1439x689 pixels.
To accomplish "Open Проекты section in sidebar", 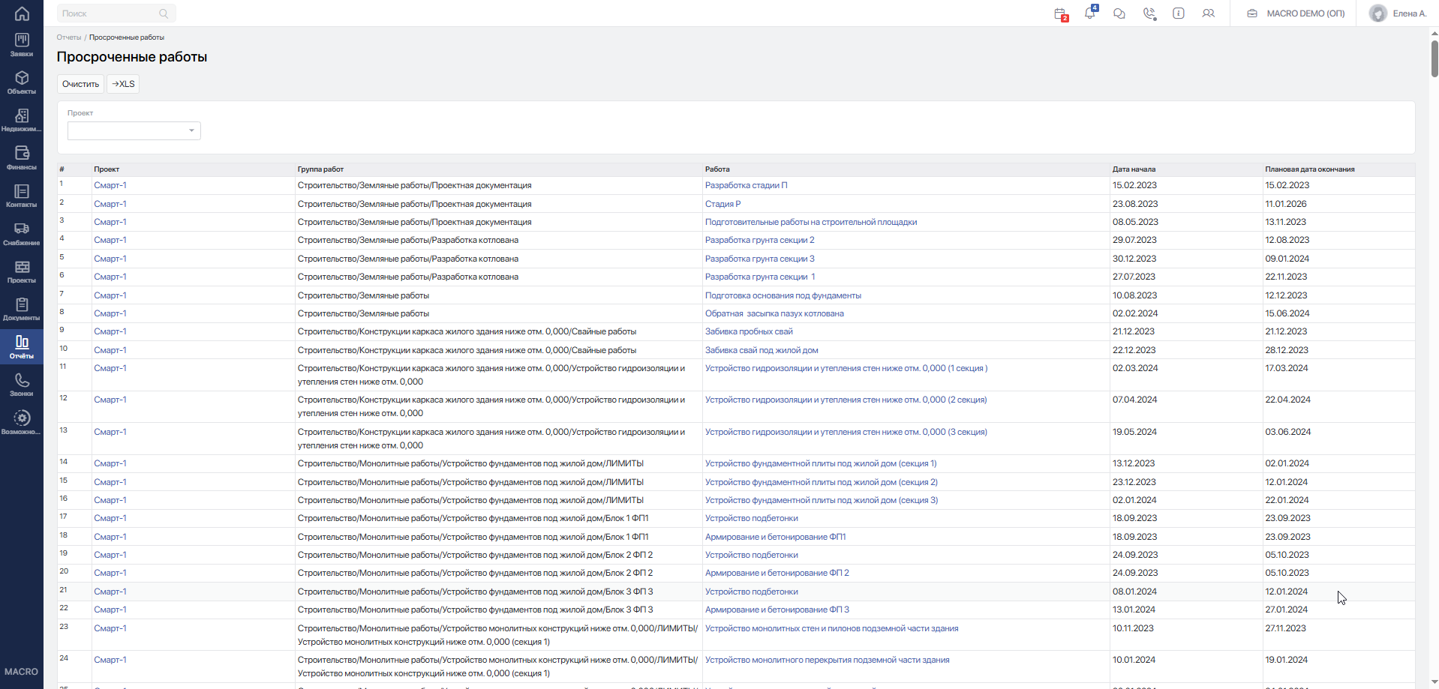I will pos(22,271).
